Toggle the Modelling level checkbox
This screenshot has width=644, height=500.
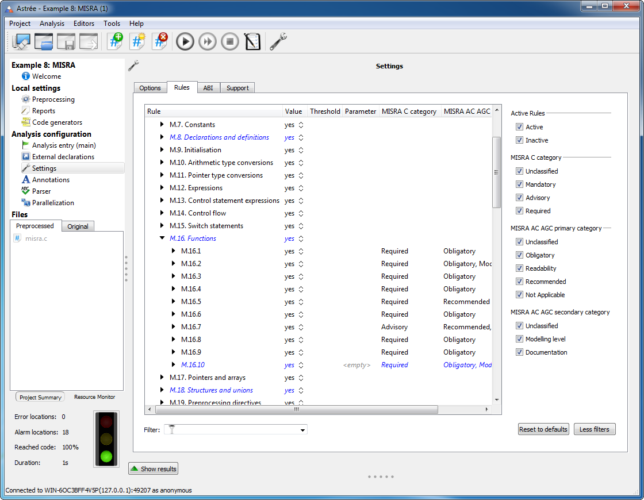click(519, 339)
